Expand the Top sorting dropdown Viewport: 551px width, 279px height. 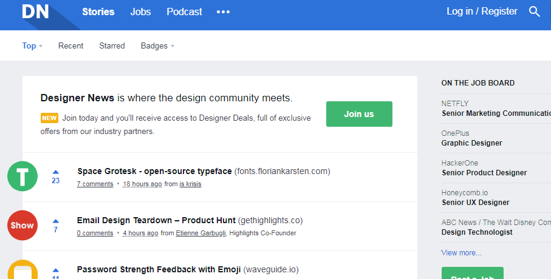tap(32, 46)
